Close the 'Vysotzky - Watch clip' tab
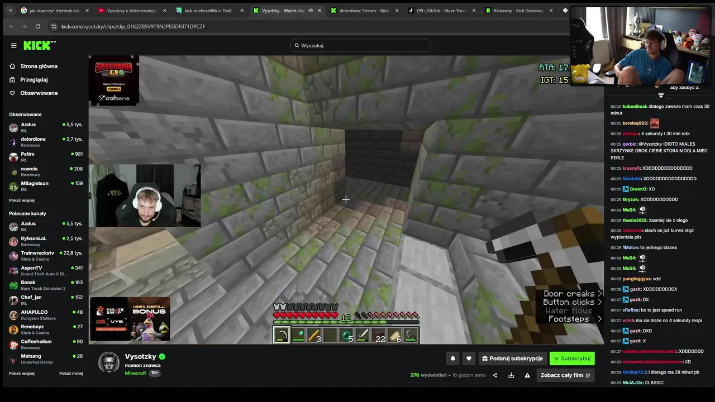715x402 pixels. pyautogui.click(x=319, y=11)
